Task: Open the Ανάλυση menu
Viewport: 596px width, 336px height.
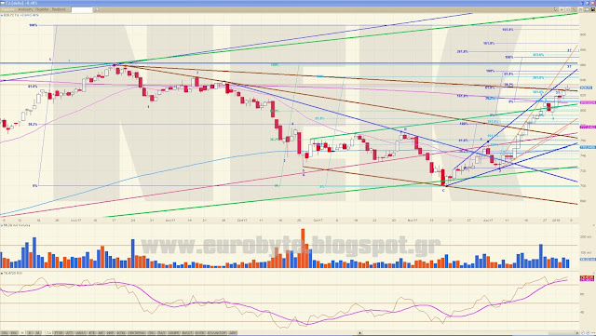Action: (25, 9)
